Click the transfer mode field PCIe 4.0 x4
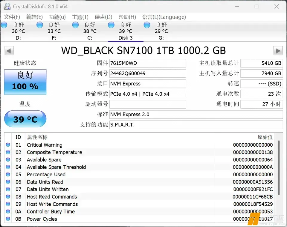The height and width of the screenshot is (227, 287). (148, 94)
